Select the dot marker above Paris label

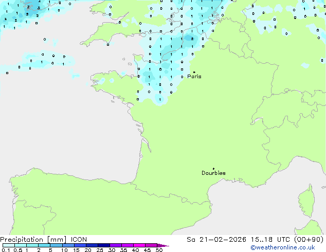click(194, 72)
